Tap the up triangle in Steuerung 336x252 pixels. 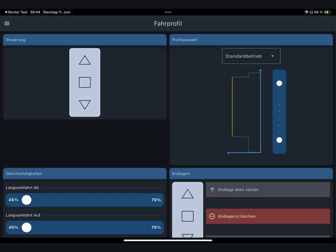(x=84, y=60)
